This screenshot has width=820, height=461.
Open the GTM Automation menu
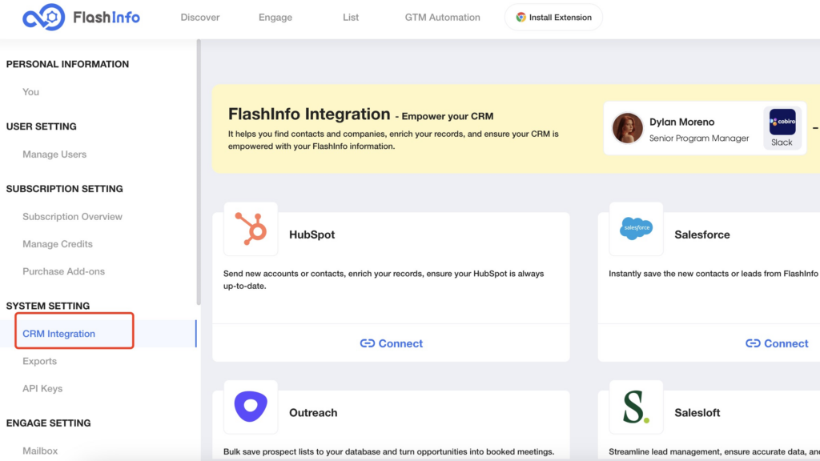tap(442, 18)
